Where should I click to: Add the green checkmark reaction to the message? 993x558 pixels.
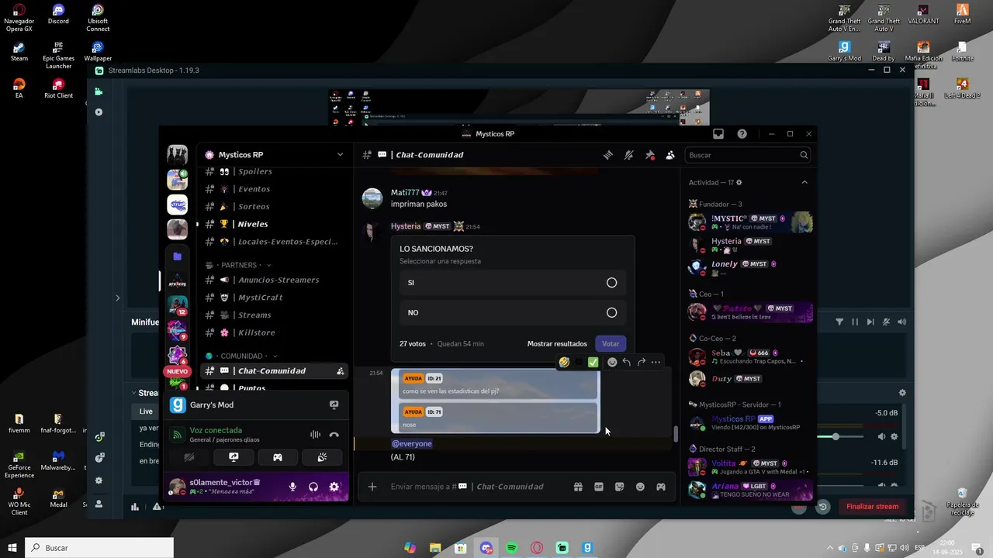coord(593,362)
